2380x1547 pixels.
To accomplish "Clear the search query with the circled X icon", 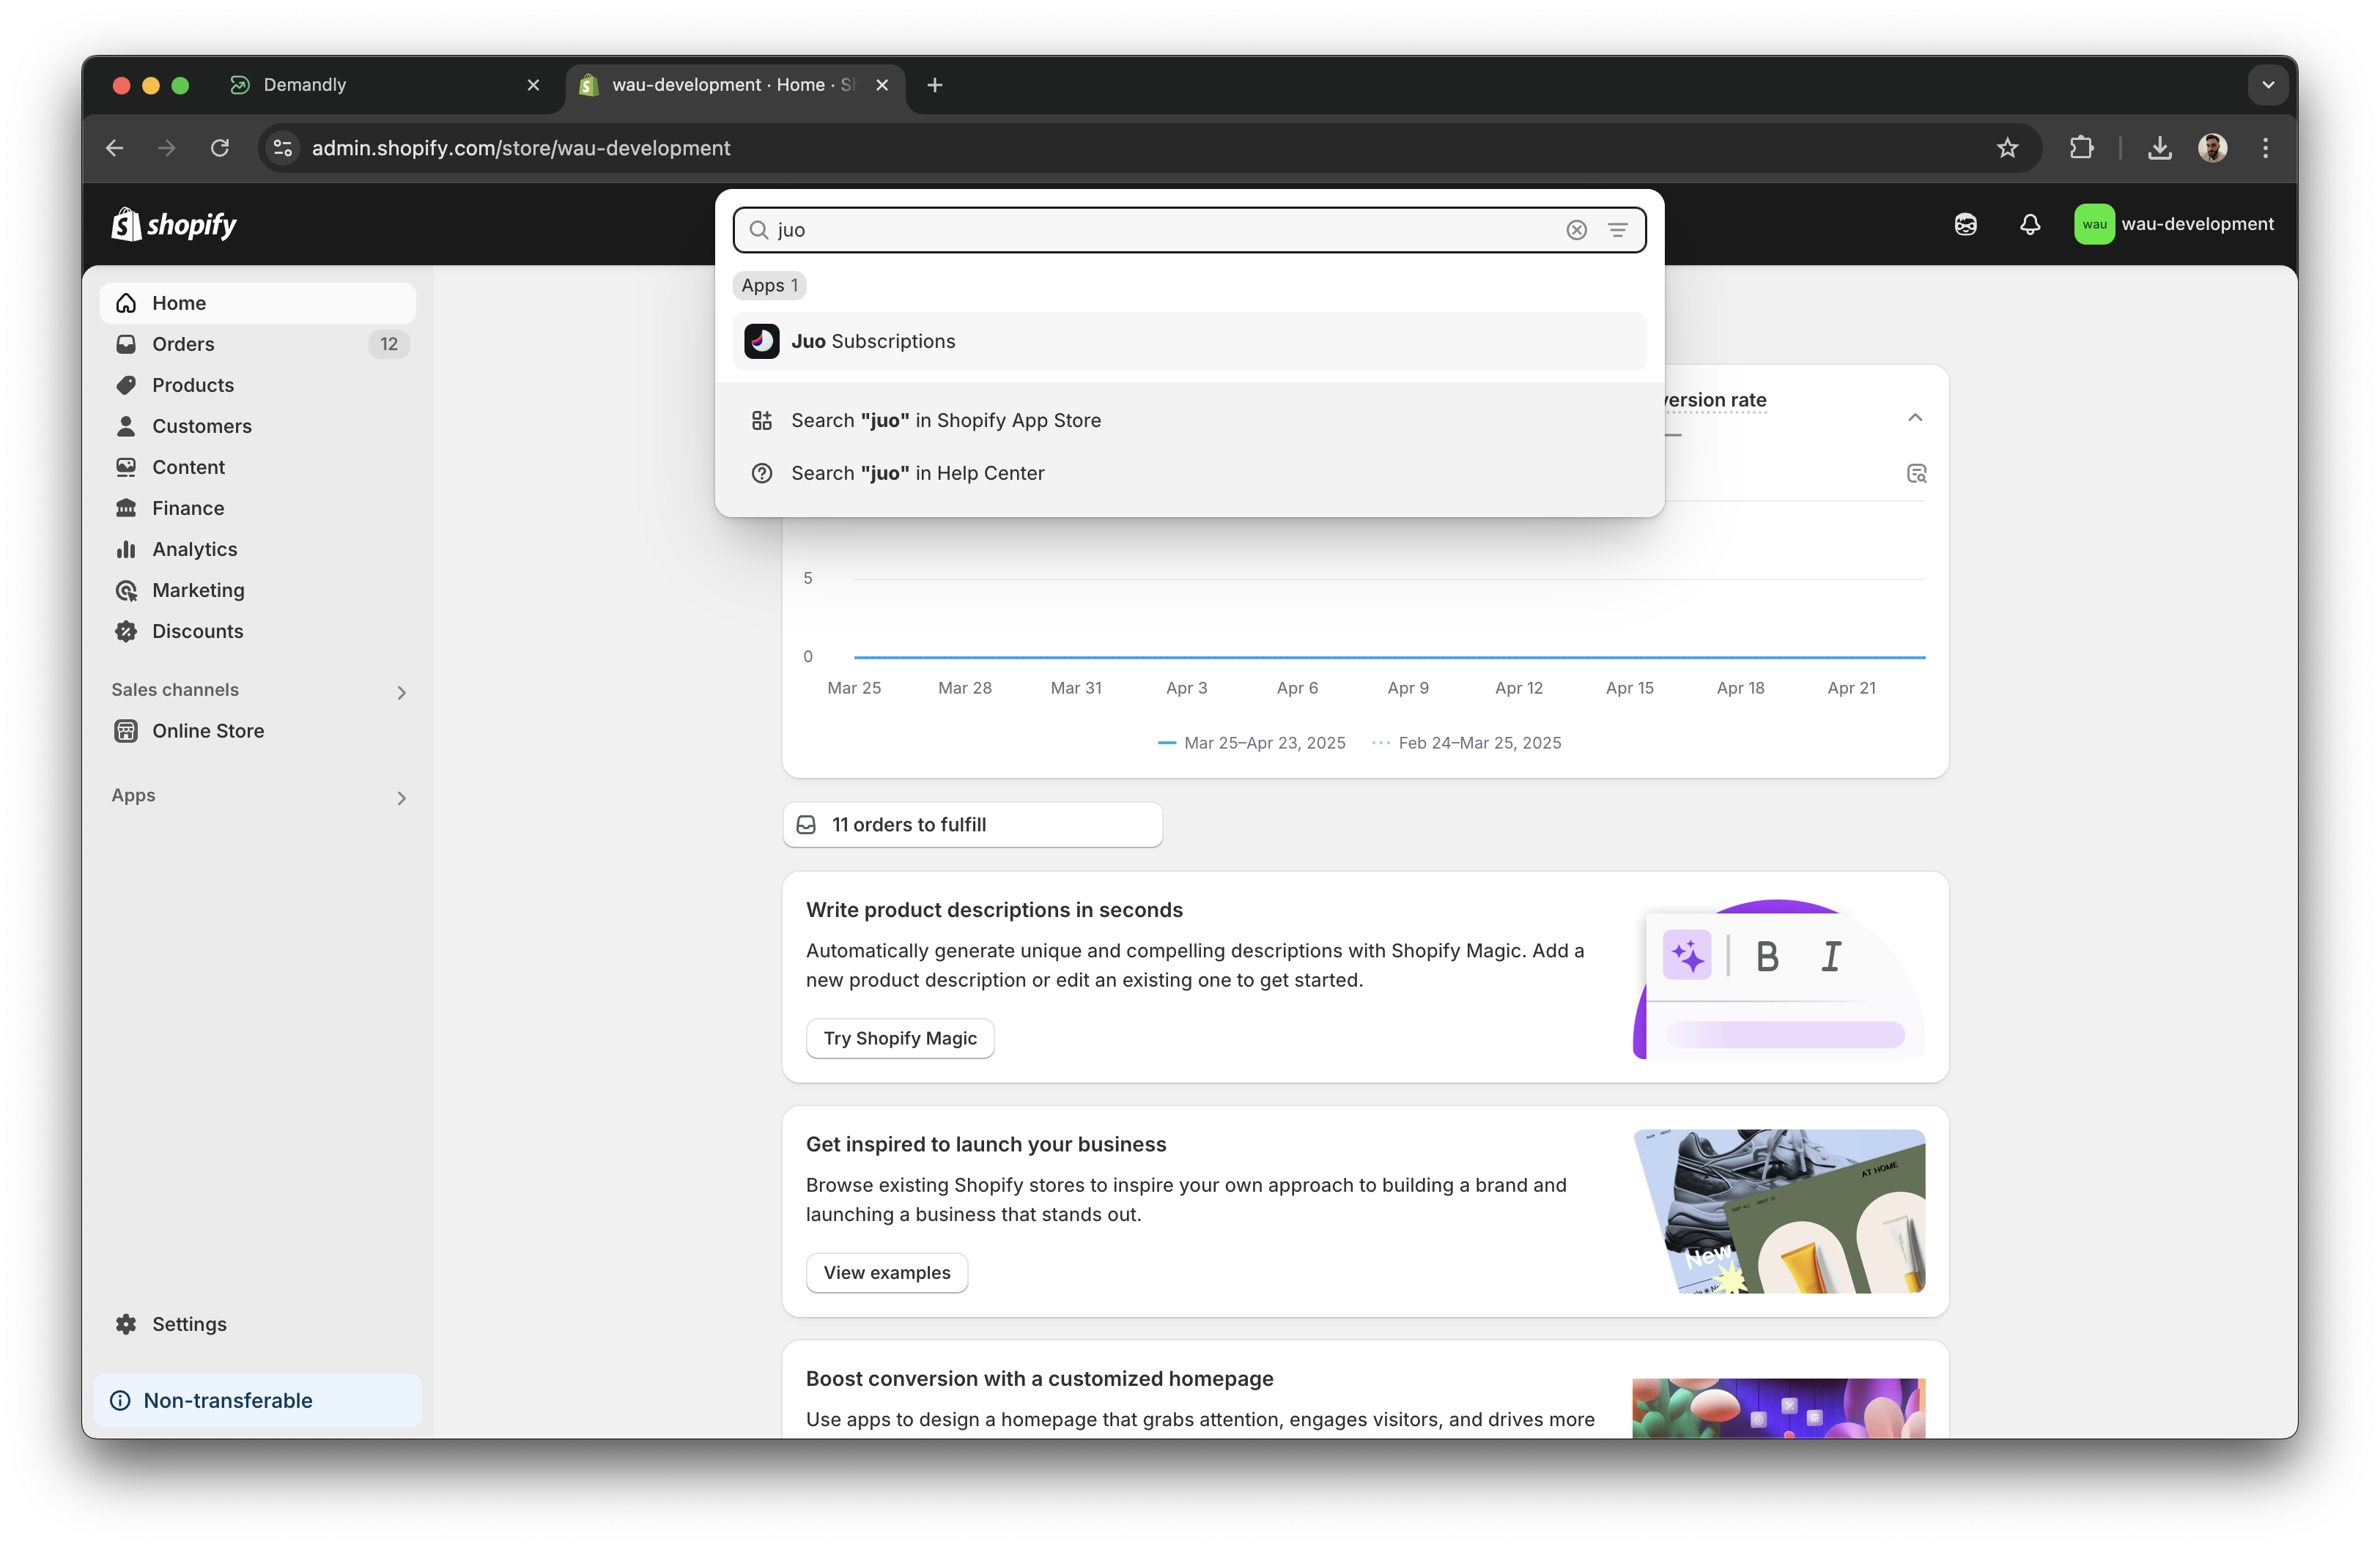I will point(1577,230).
